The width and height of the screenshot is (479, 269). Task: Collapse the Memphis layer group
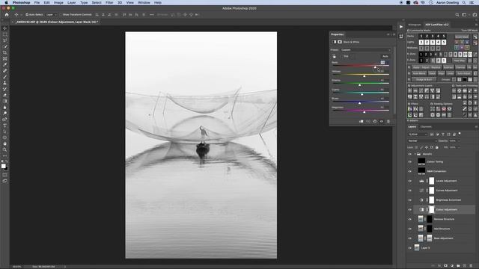click(415, 154)
